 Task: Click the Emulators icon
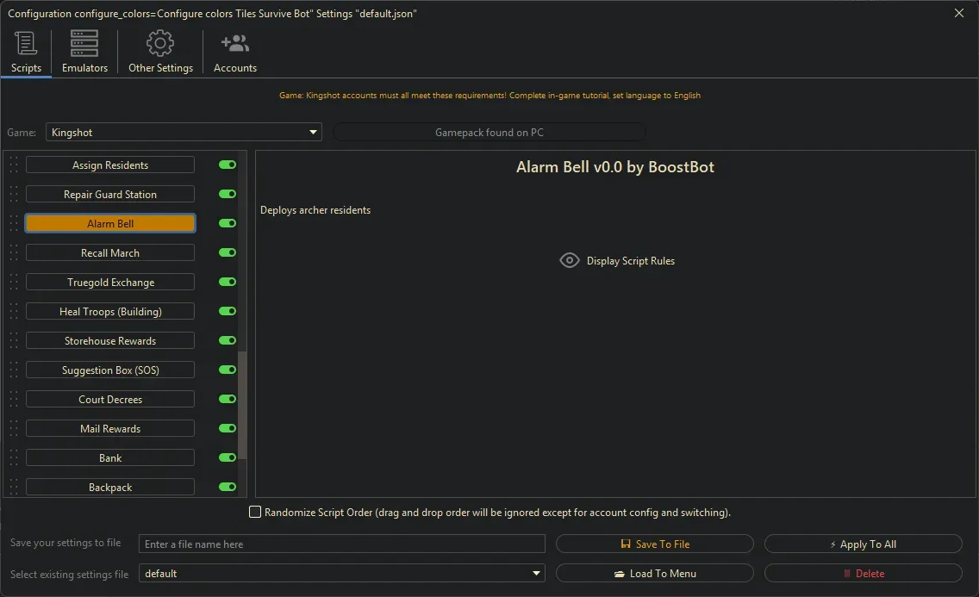click(84, 41)
